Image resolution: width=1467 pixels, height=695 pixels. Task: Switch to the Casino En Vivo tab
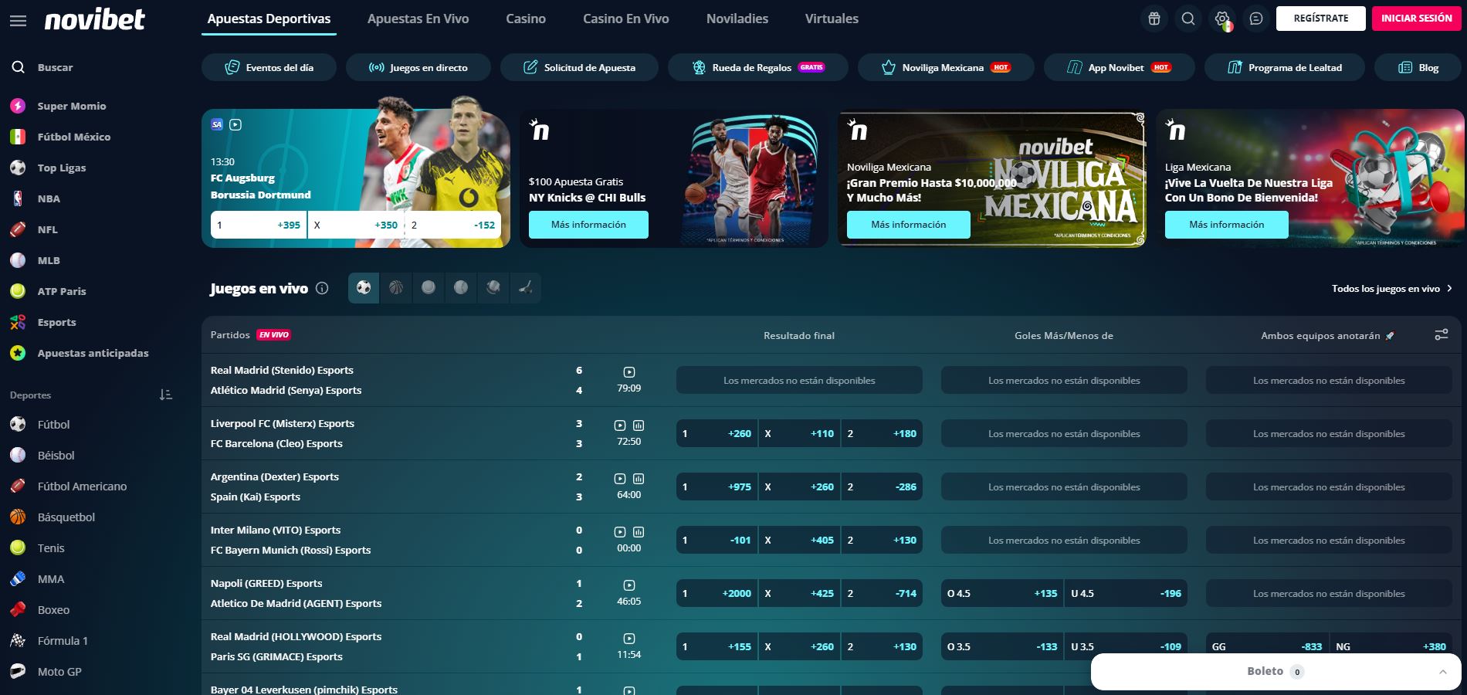(x=625, y=19)
